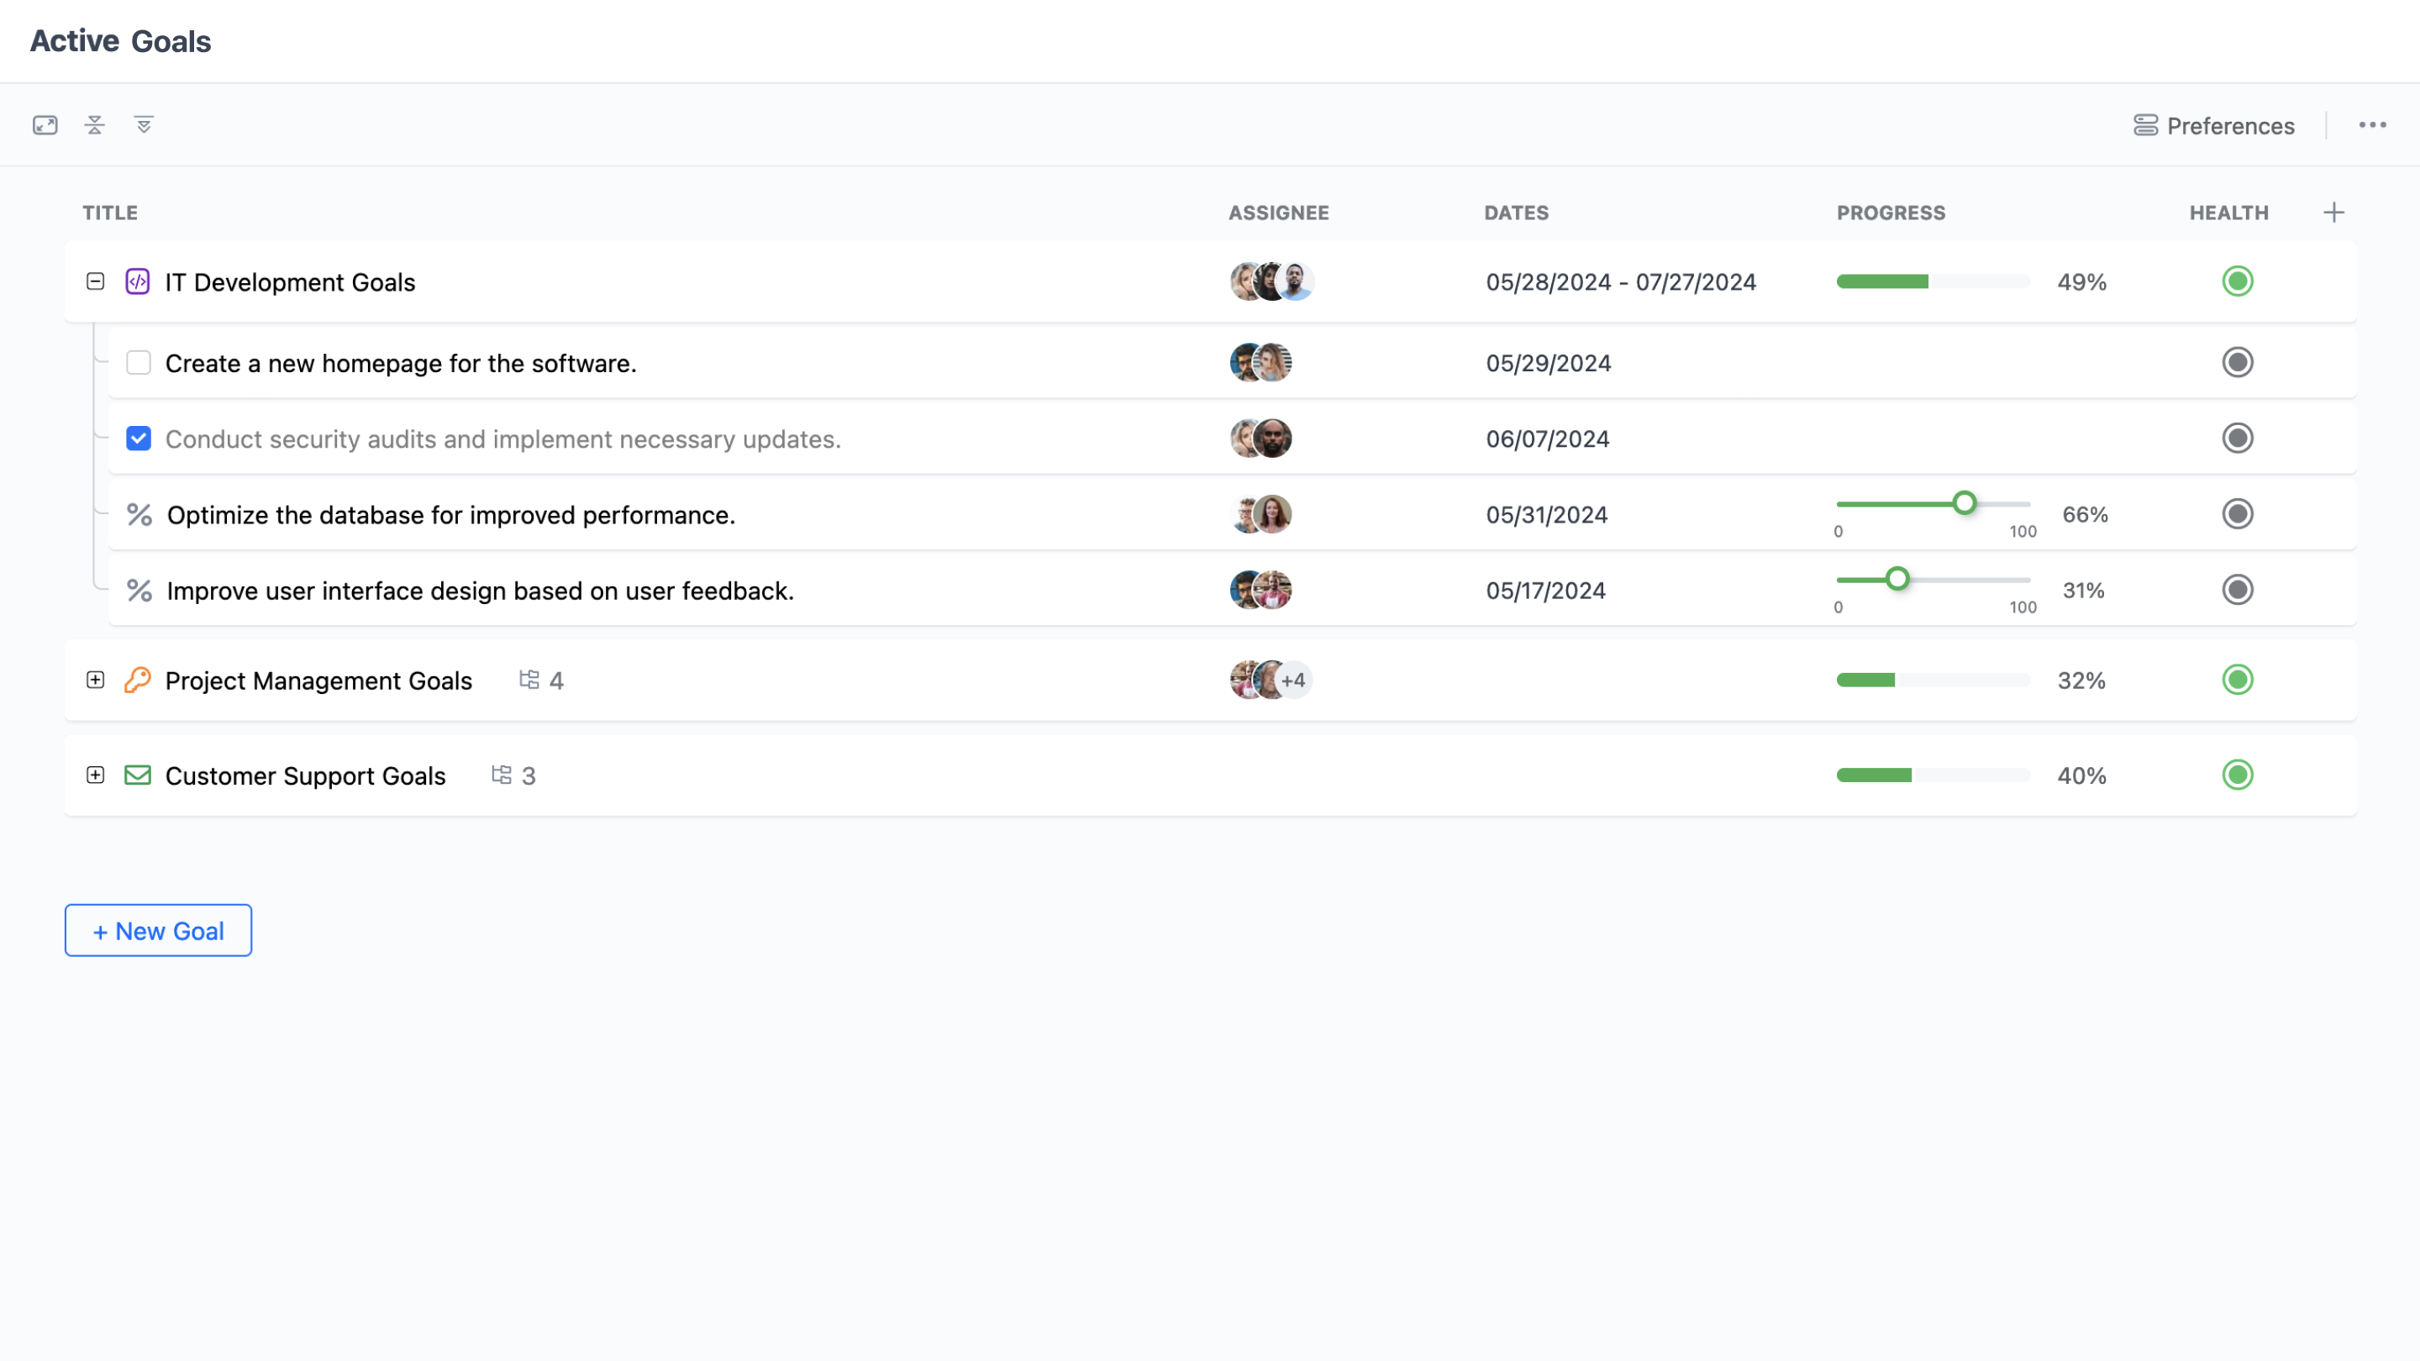Click sub-goal count icon for Customer Support Goals
This screenshot has height=1361, width=2420.
pyautogui.click(x=502, y=775)
